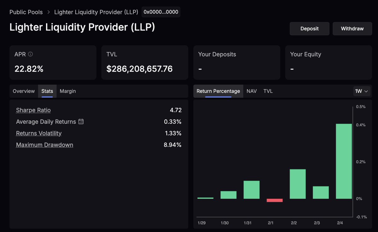
Task: Click the red 2/1 negative bar
Action: click(x=275, y=200)
